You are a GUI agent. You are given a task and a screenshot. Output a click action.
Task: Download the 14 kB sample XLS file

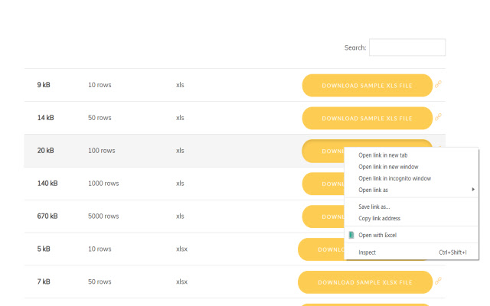[367, 119]
